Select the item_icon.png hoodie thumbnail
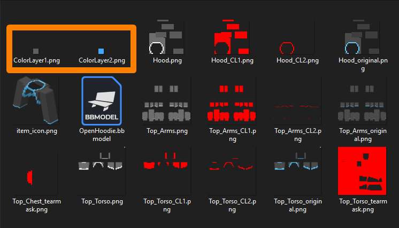399x228 pixels. click(x=36, y=100)
